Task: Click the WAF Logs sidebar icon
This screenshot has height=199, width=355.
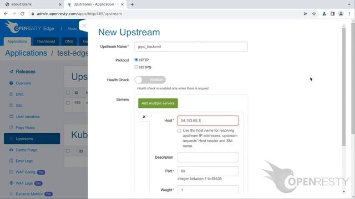Action: pos(11,183)
